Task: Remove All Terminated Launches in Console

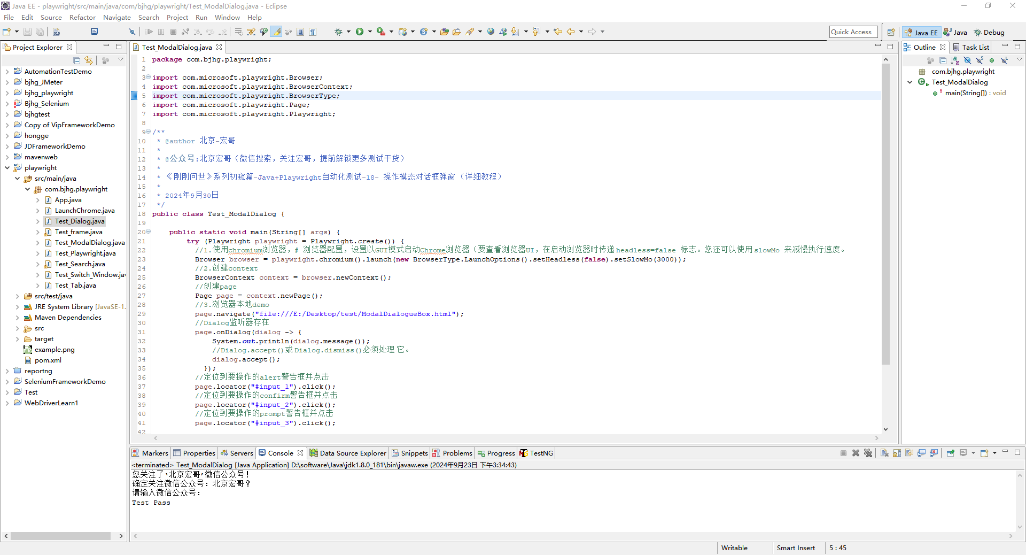Action: 868,453
